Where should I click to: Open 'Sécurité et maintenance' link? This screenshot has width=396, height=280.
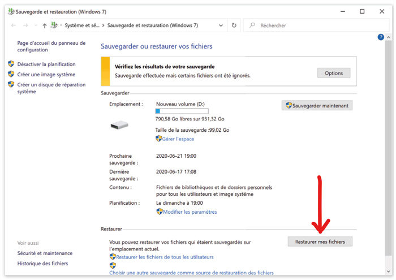[45, 253]
